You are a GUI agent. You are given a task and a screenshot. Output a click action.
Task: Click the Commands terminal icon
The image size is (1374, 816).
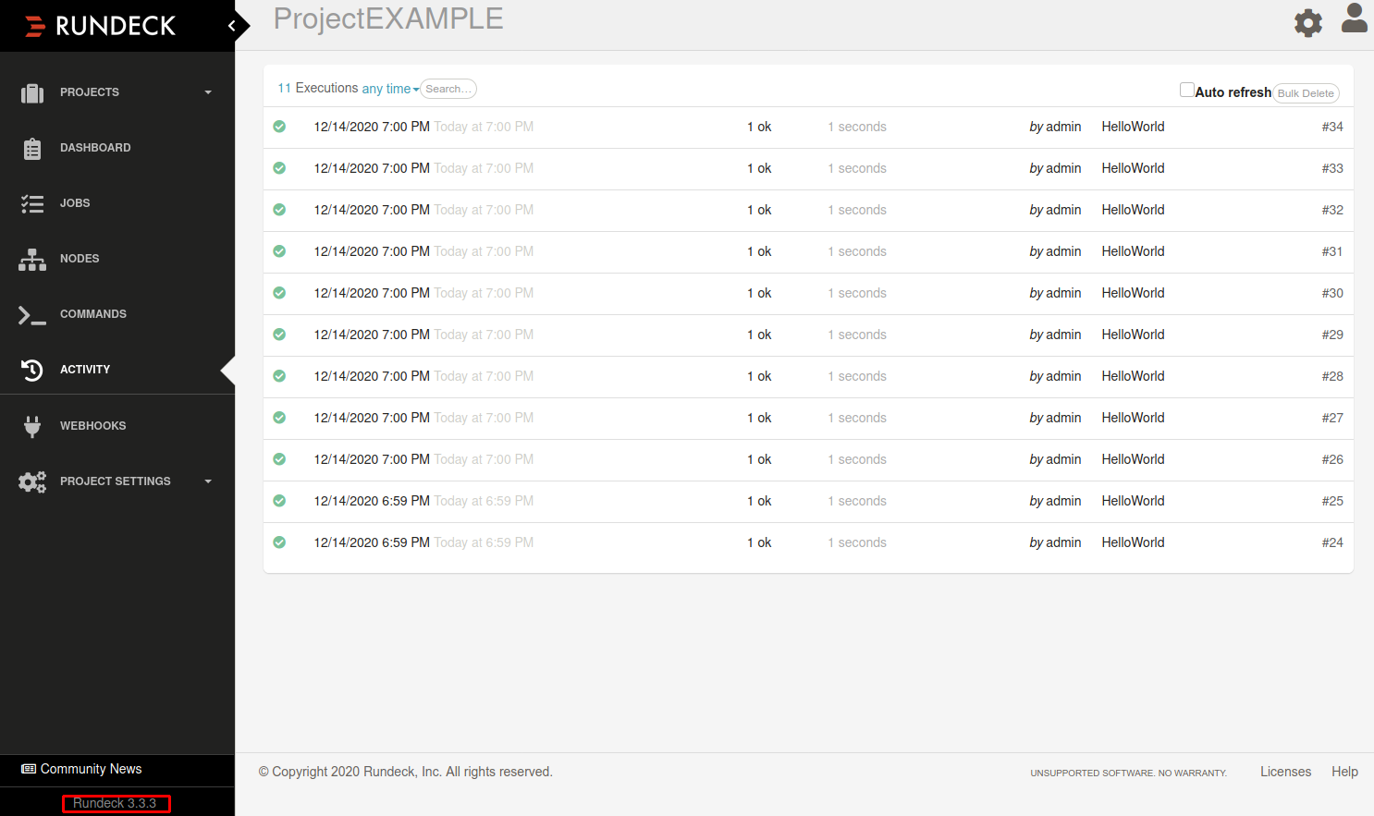pyautogui.click(x=32, y=314)
